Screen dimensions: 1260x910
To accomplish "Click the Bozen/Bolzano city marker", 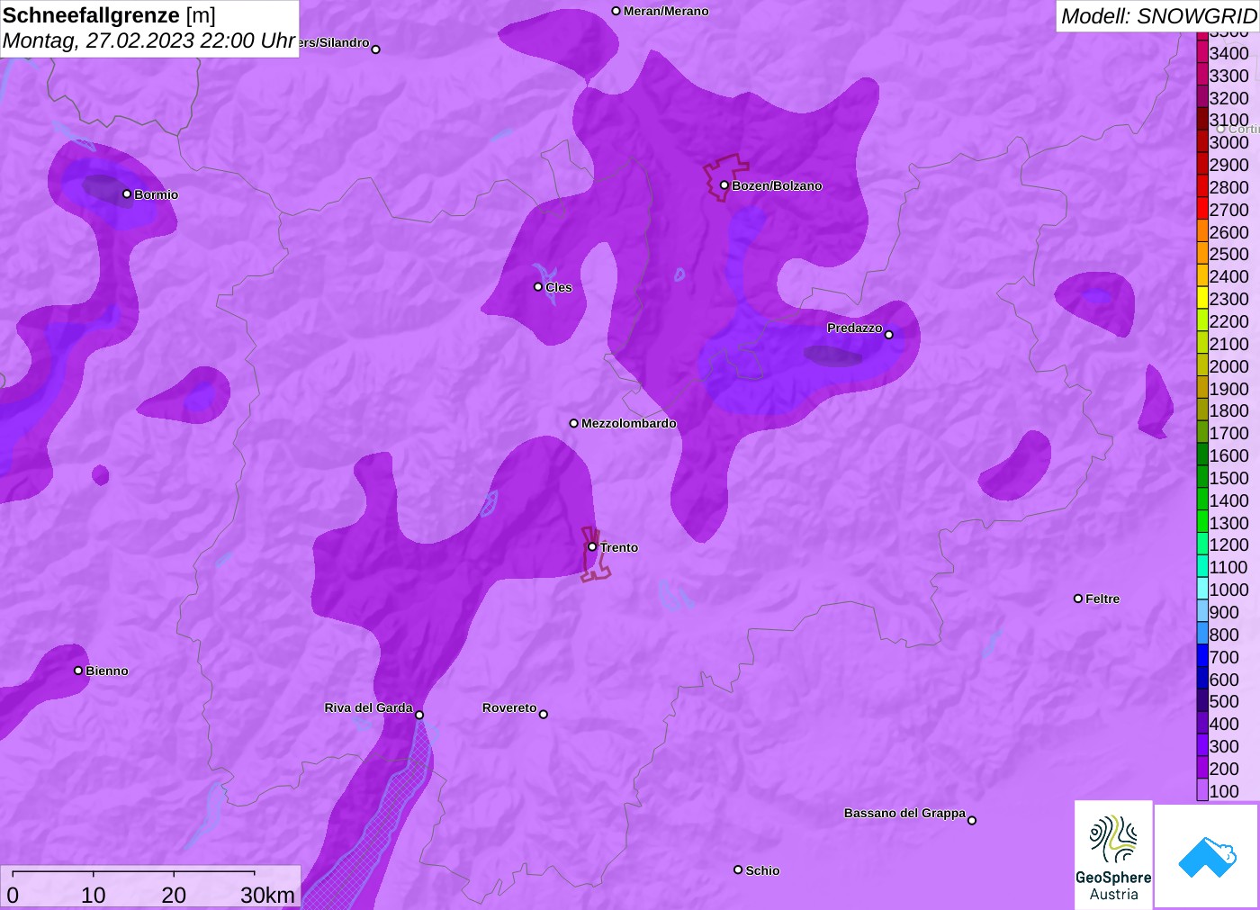I will (x=724, y=185).
